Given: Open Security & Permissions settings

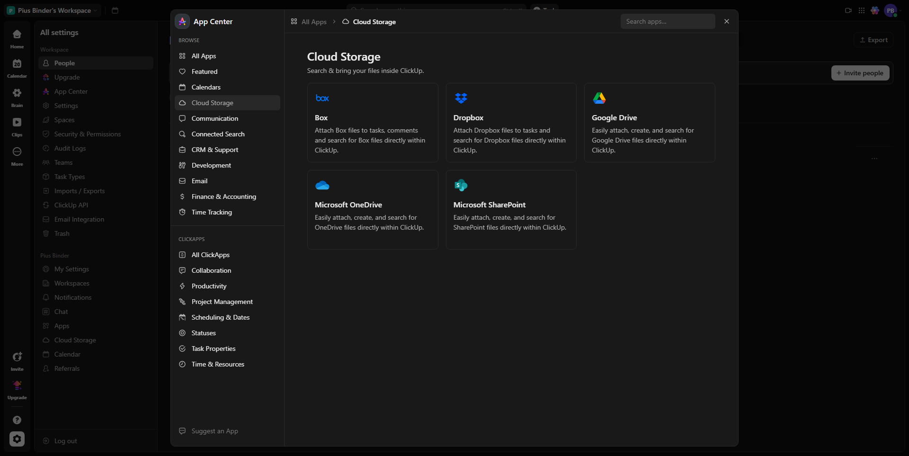Looking at the screenshot, I should (97, 134).
